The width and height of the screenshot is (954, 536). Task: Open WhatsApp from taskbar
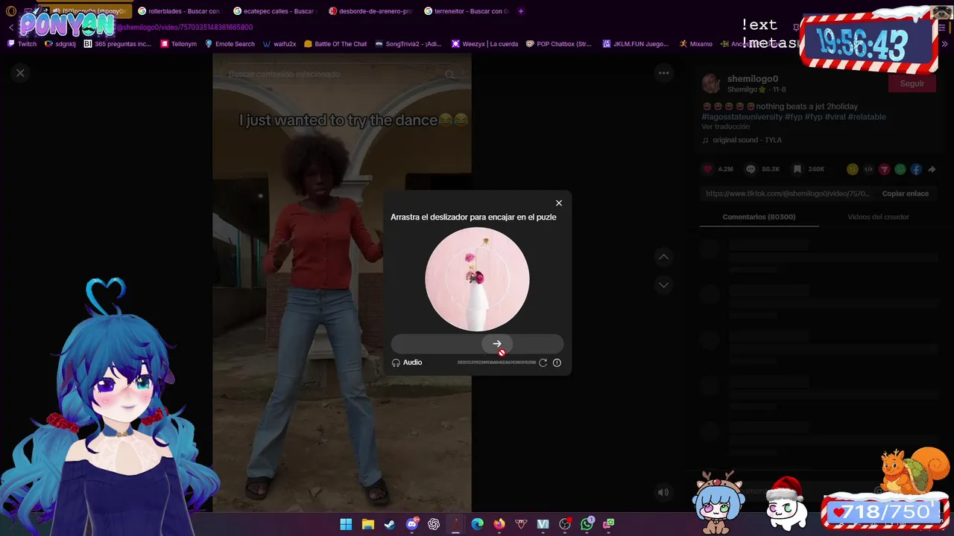[x=587, y=524]
